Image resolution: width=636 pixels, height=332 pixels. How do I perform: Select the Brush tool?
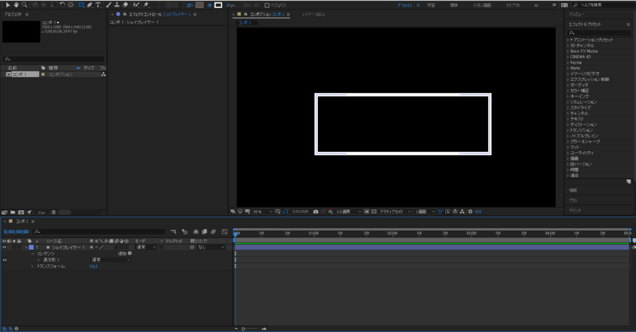(108, 5)
